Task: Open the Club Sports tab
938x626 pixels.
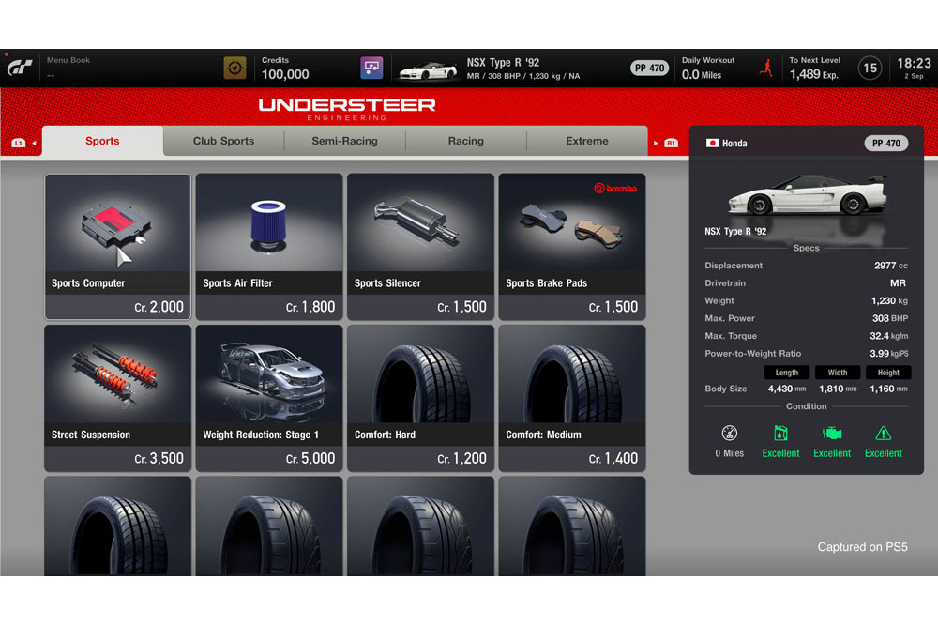Action: tap(223, 141)
